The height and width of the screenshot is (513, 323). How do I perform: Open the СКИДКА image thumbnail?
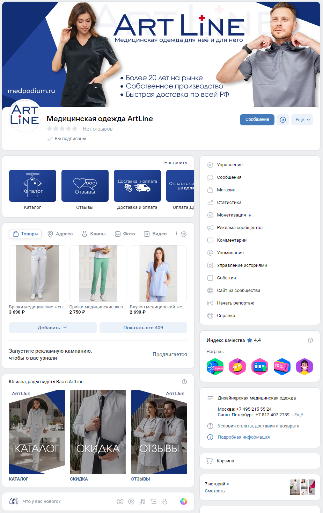pyautogui.click(x=98, y=432)
